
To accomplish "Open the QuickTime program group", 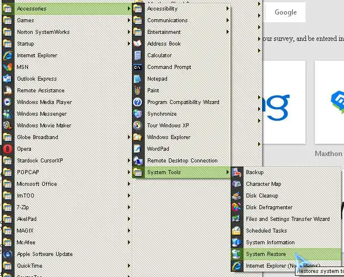I will (x=67, y=265).
